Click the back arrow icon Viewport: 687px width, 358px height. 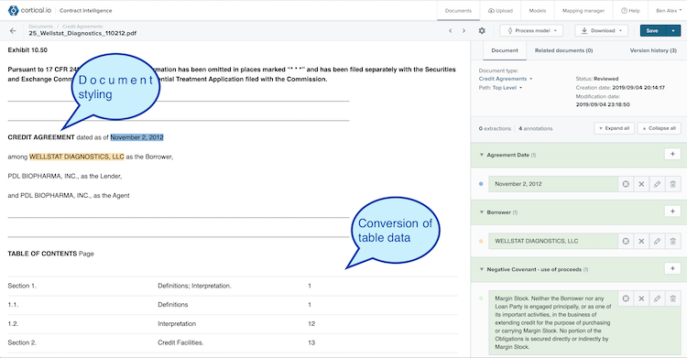click(13, 31)
